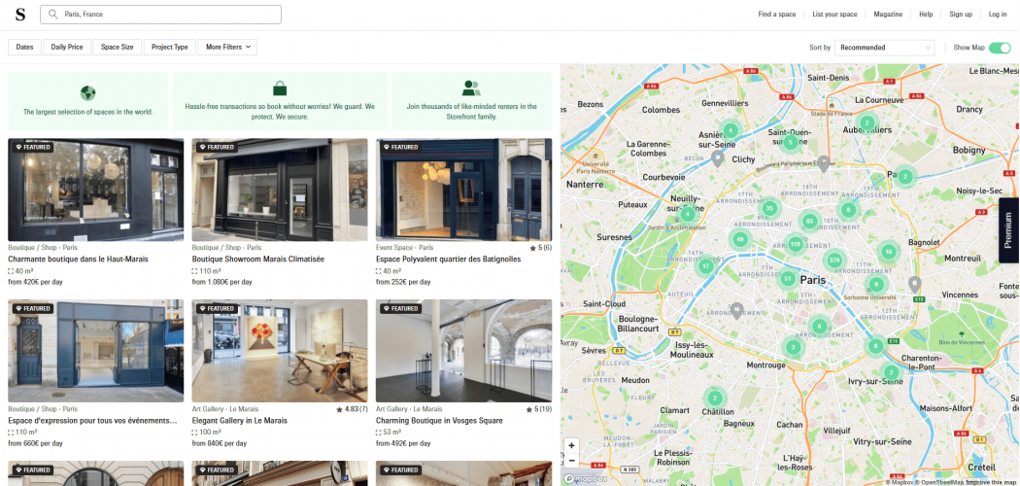The height and width of the screenshot is (486, 1020).
Task: Open Charmante boutique dans le Haut-Marais listing title
Action: click(x=76, y=259)
